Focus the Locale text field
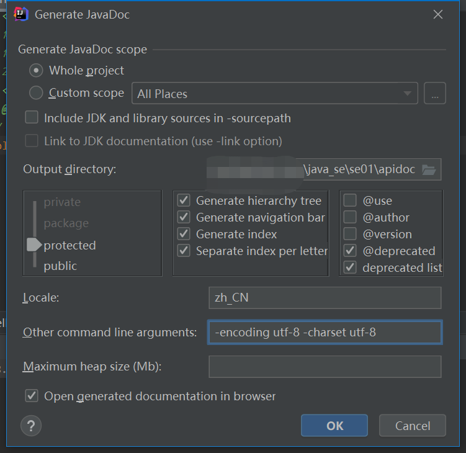Screen dimensions: 466x453 [x=325, y=298]
